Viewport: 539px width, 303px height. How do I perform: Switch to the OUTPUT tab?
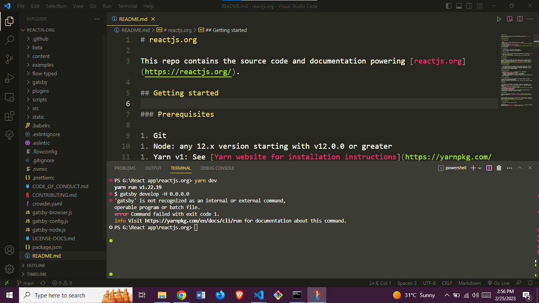[x=153, y=168]
